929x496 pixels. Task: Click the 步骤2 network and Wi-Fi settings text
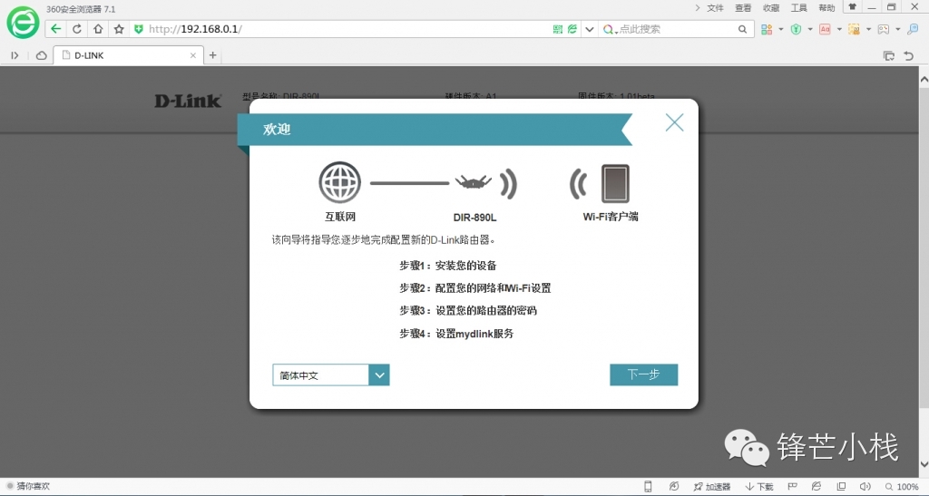(x=475, y=288)
